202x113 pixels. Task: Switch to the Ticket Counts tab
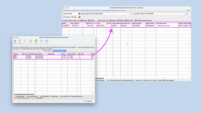point(47,51)
